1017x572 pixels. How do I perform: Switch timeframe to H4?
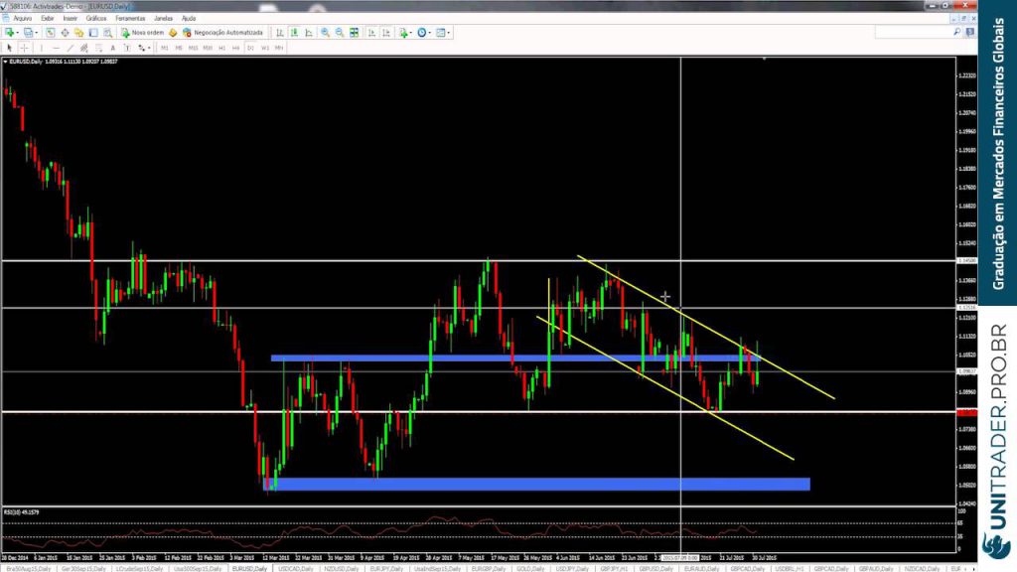tap(236, 48)
